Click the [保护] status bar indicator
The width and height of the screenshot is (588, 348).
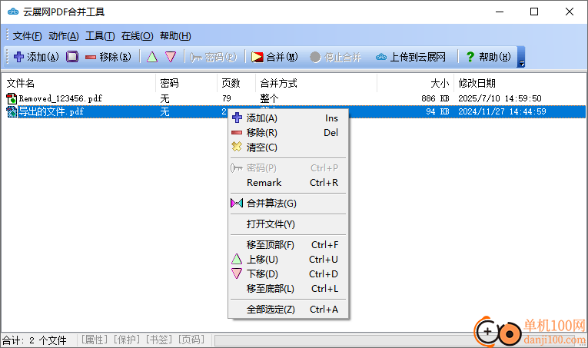[x=127, y=340]
